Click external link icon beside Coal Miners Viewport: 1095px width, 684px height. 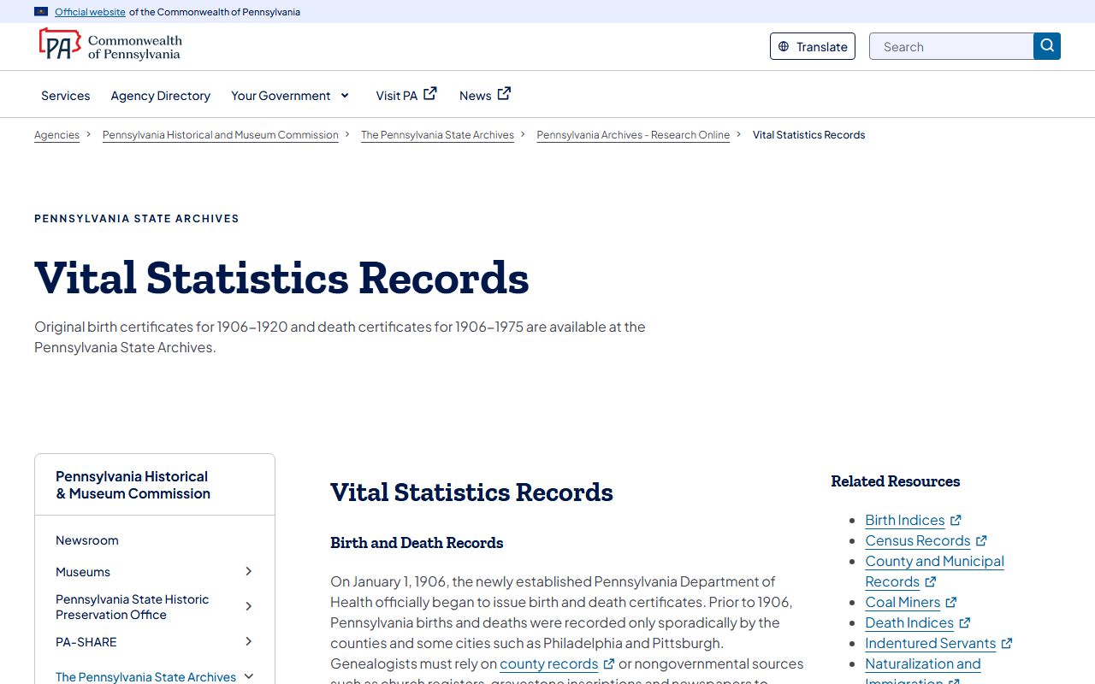(950, 602)
